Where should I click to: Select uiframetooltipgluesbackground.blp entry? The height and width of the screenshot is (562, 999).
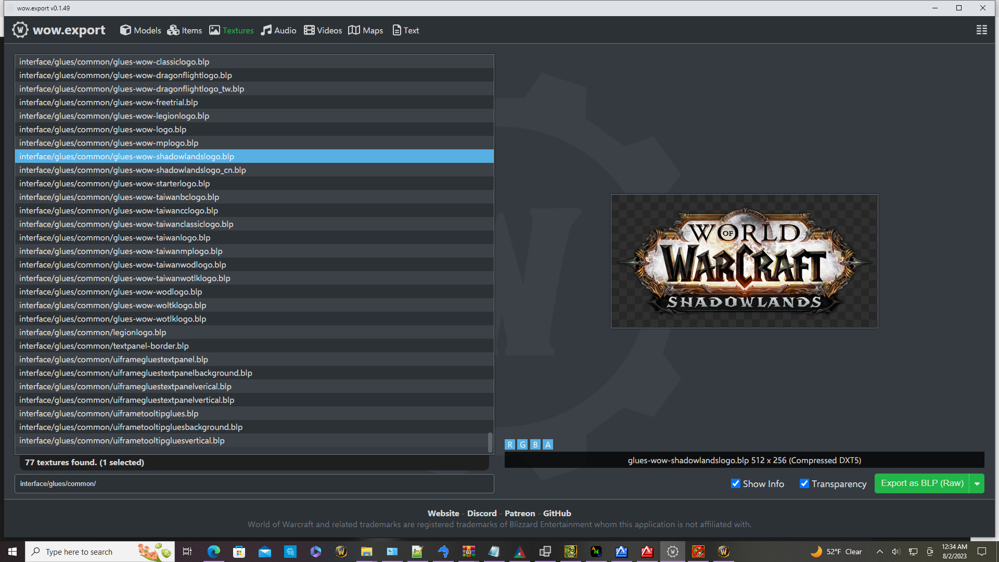click(254, 427)
